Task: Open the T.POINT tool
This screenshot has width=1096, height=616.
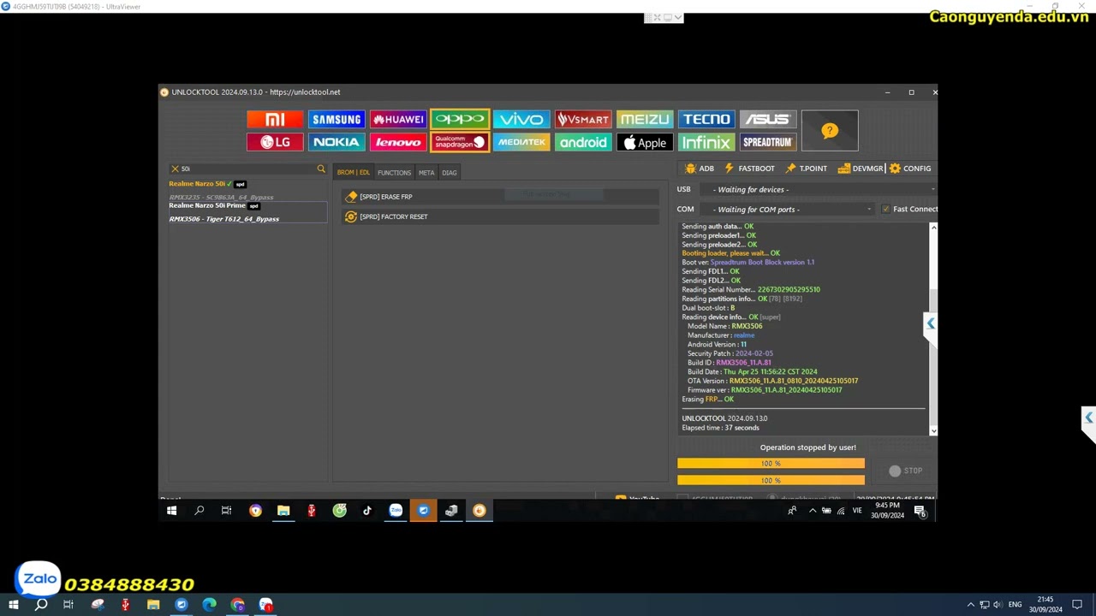Action: (x=806, y=169)
